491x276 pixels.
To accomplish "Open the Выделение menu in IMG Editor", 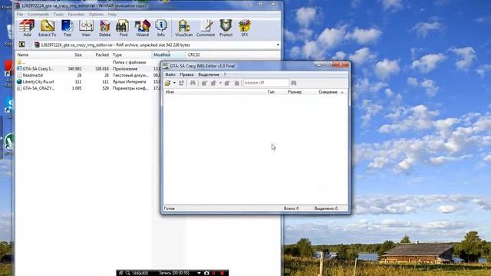I will coord(209,74).
